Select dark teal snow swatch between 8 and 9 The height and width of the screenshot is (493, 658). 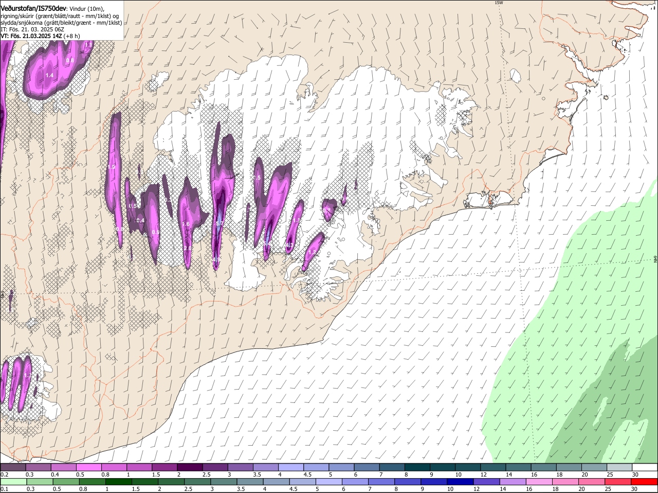[417, 467]
